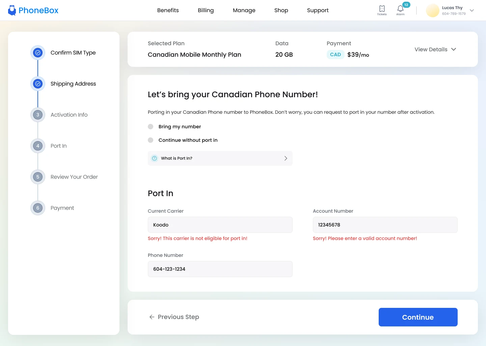Screen dimensions: 486x346
Task: Click step 3 Activation Info circle
Action: click(x=38, y=115)
